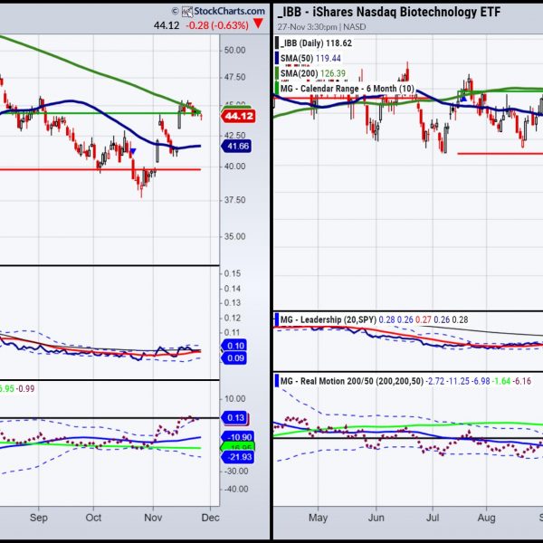Click the blue -10.90 Real Motion tag
The image size is (543, 543).
point(237,437)
